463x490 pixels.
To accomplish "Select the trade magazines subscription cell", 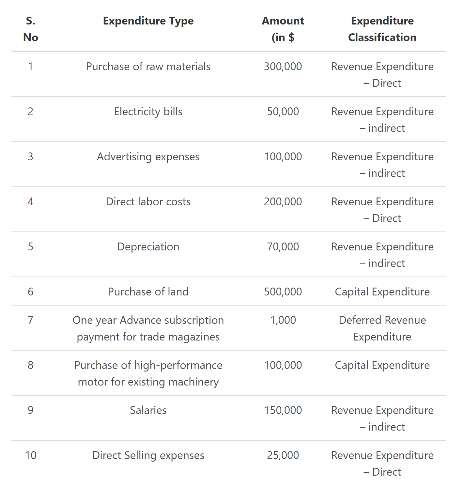I will (x=148, y=328).
